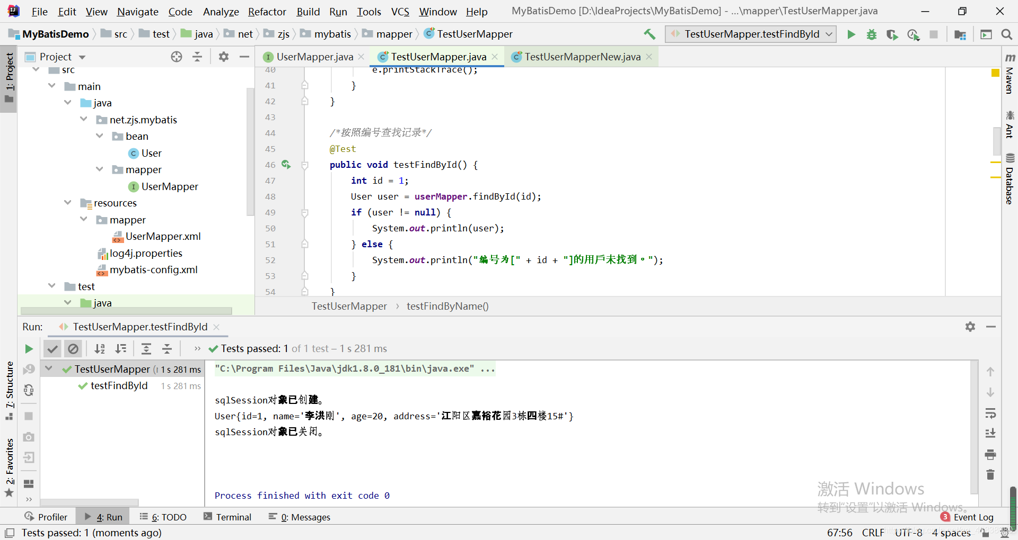This screenshot has width=1018, height=540.
Task: Toggle the Ant tool window sidebar button
Action: click(x=1010, y=124)
